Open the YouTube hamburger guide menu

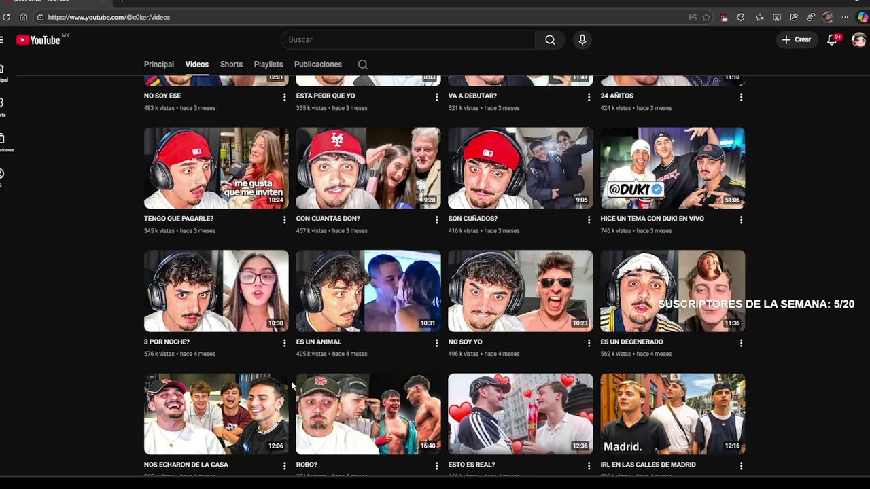2,40
